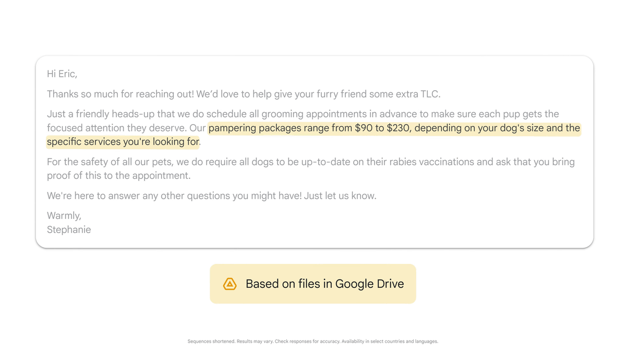The image size is (626, 352).
Task: Click the "proof of this to the appointment" line
Action: (118, 176)
